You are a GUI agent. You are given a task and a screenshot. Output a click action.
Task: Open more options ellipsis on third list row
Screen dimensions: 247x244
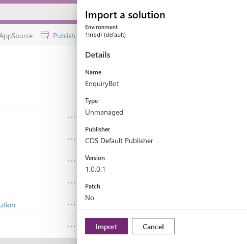71,161
